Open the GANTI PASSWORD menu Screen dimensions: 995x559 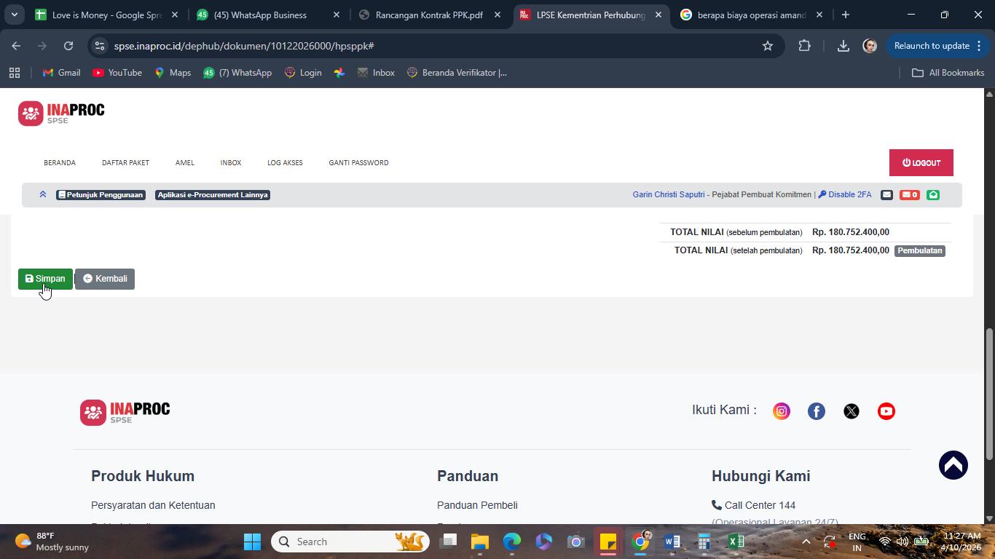[x=358, y=163]
